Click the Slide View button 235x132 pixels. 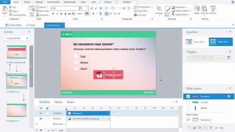pos(221,42)
